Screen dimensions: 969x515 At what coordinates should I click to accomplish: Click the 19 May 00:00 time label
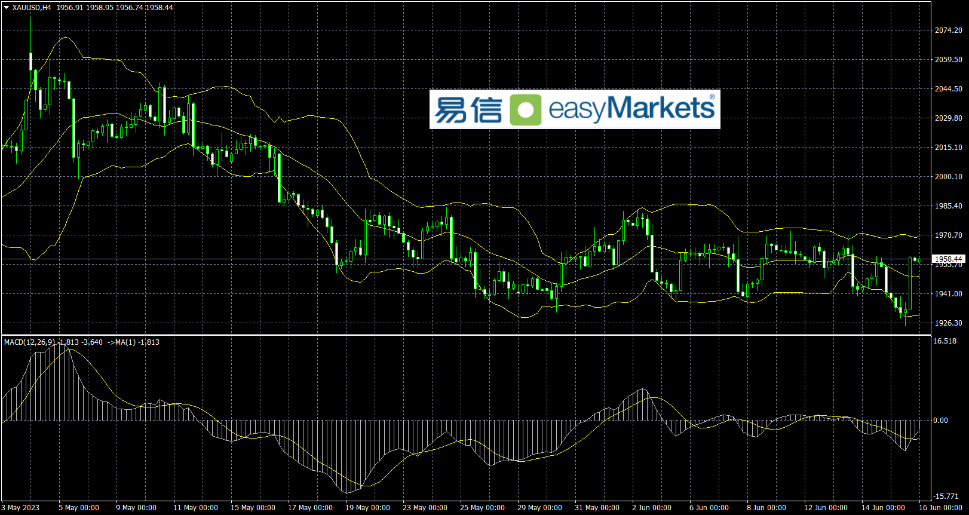pos(367,508)
